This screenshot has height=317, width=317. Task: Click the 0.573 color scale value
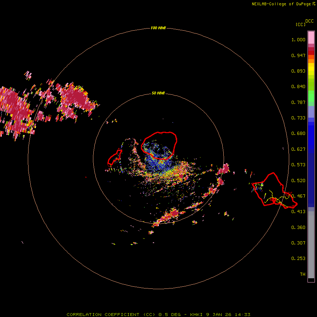tap(298, 165)
